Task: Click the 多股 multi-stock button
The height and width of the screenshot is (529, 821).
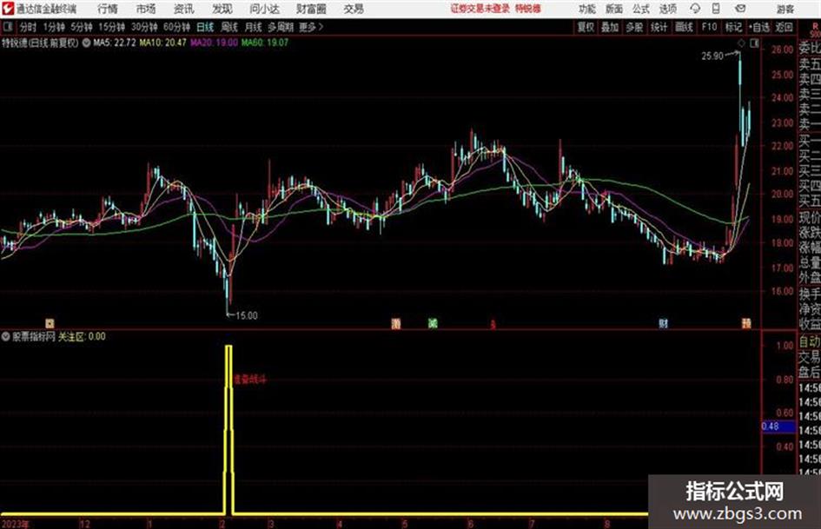Action: pos(634,27)
